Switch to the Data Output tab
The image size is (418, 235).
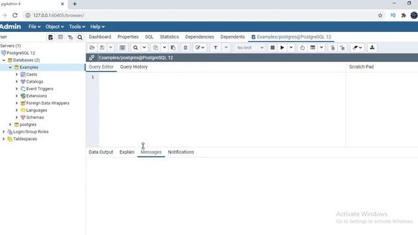coord(101,152)
